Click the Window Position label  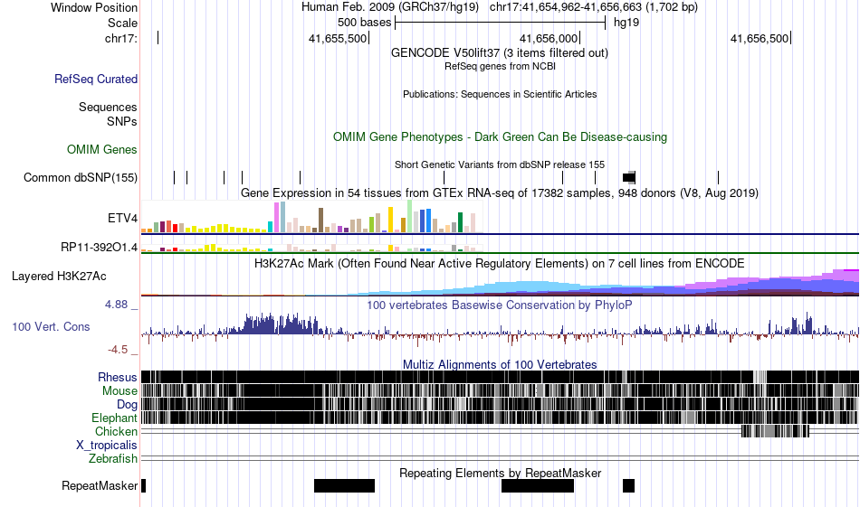pyautogui.click(x=94, y=7)
